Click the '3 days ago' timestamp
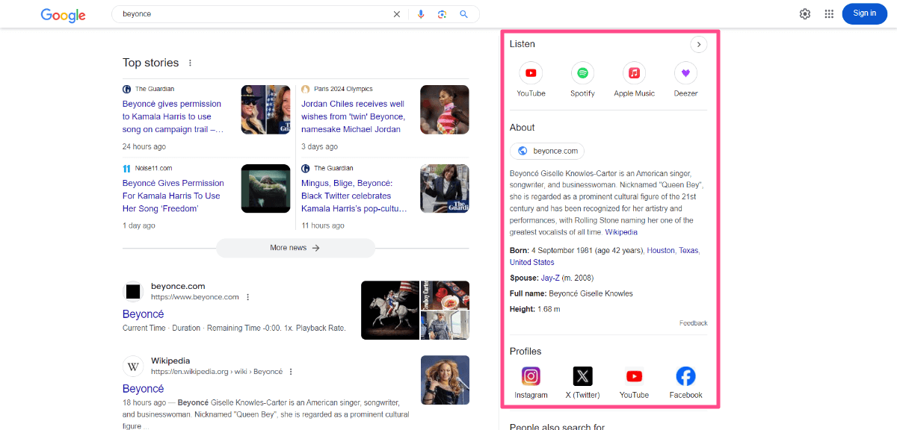 pyautogui.click(x=319, y=147)
